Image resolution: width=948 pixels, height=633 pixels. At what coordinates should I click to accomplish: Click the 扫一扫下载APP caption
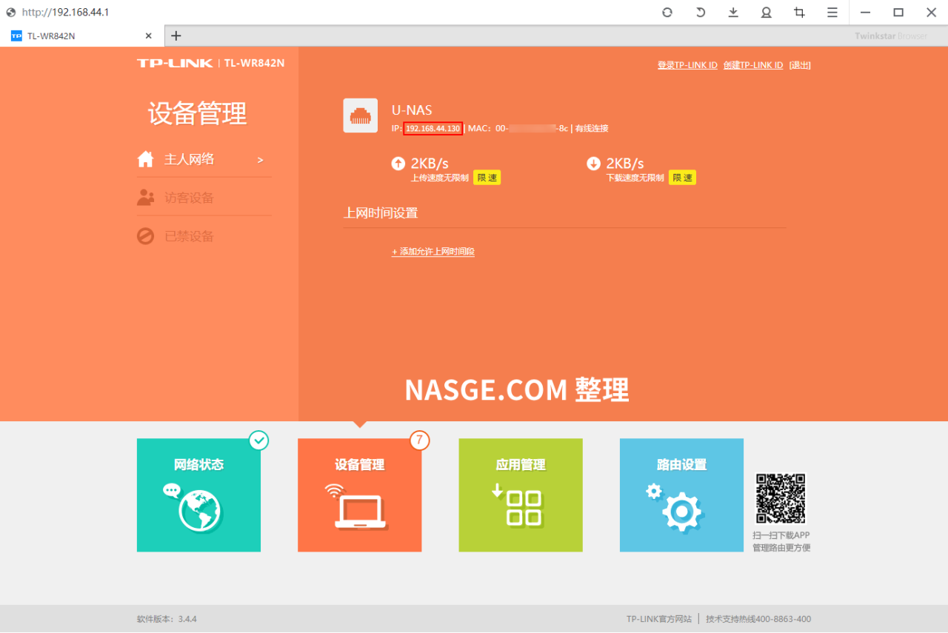781,535
